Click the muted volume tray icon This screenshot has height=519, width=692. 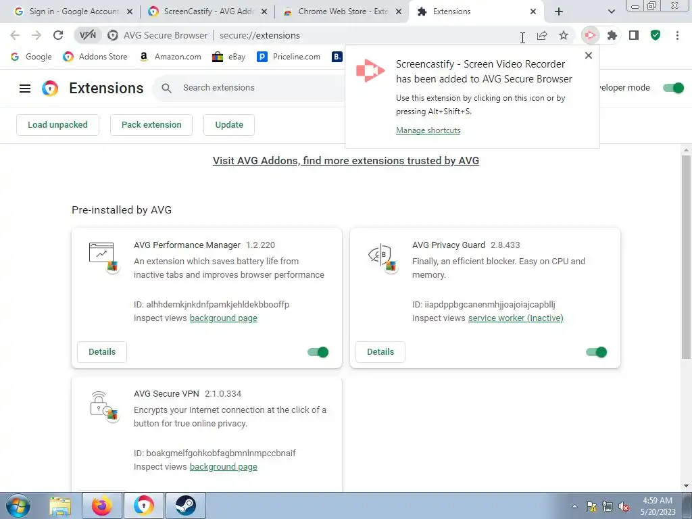pyautogui.click(x=624, y=507)
